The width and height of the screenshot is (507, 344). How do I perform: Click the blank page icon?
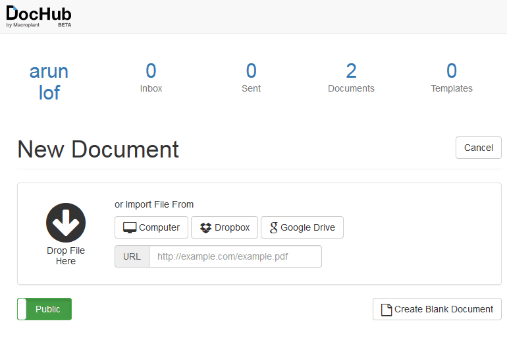coord(387,309)
